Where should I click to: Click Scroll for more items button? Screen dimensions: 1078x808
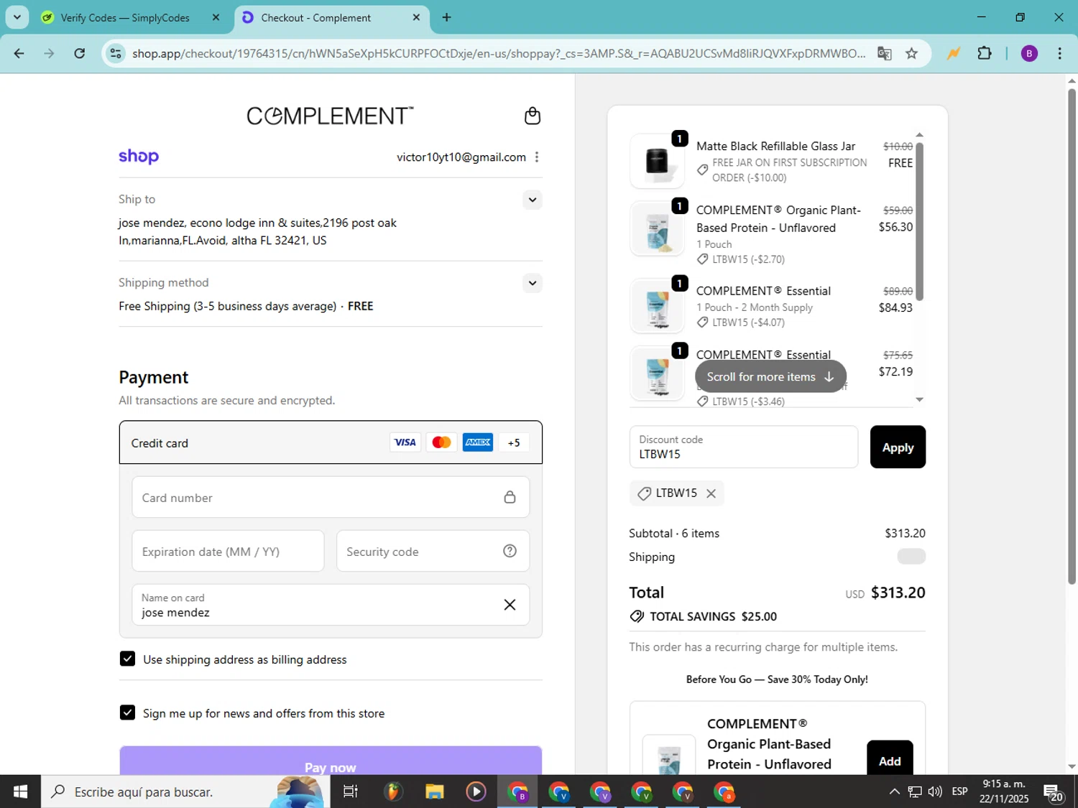click(770, 376)
